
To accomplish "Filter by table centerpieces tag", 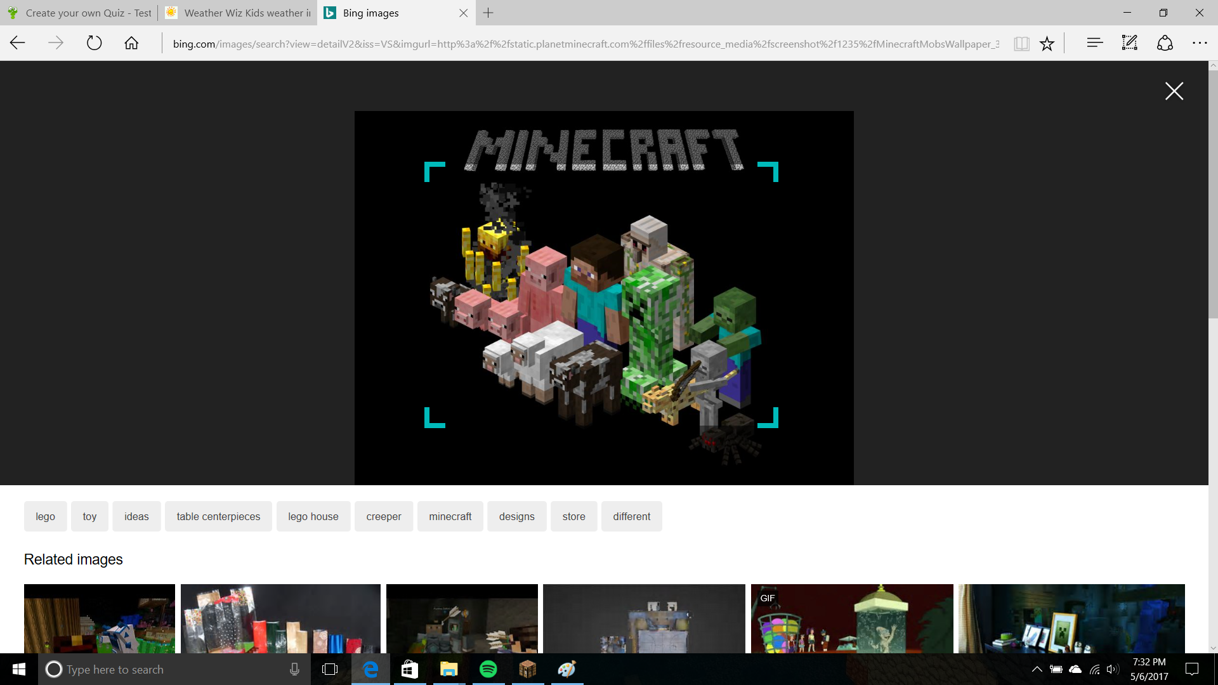I will point(218,516).
